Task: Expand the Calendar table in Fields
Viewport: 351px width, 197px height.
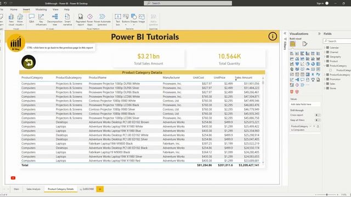Action: tap(325, 48)
